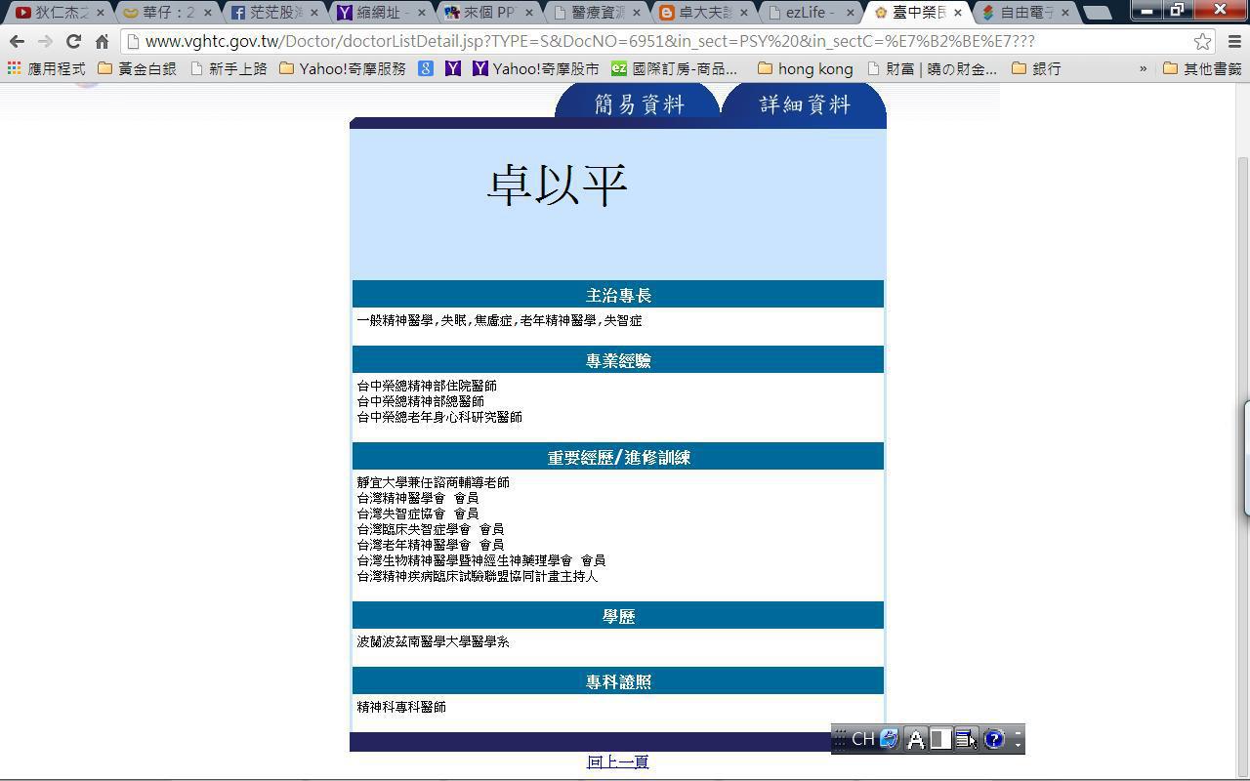
Task: Close the active 臺中榮民 tab
Action: 958,13
